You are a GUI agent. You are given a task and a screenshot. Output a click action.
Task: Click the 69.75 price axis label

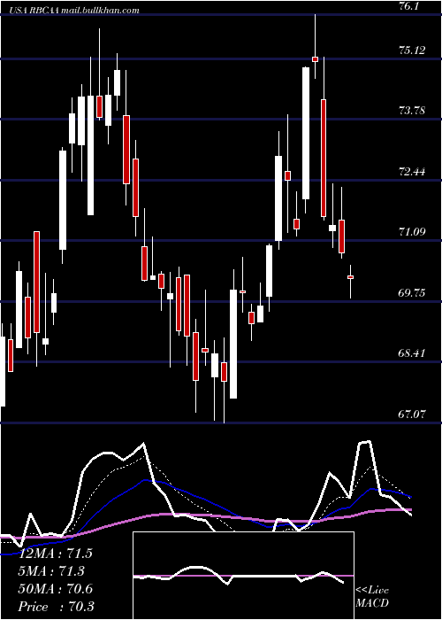tap(412, 292)
